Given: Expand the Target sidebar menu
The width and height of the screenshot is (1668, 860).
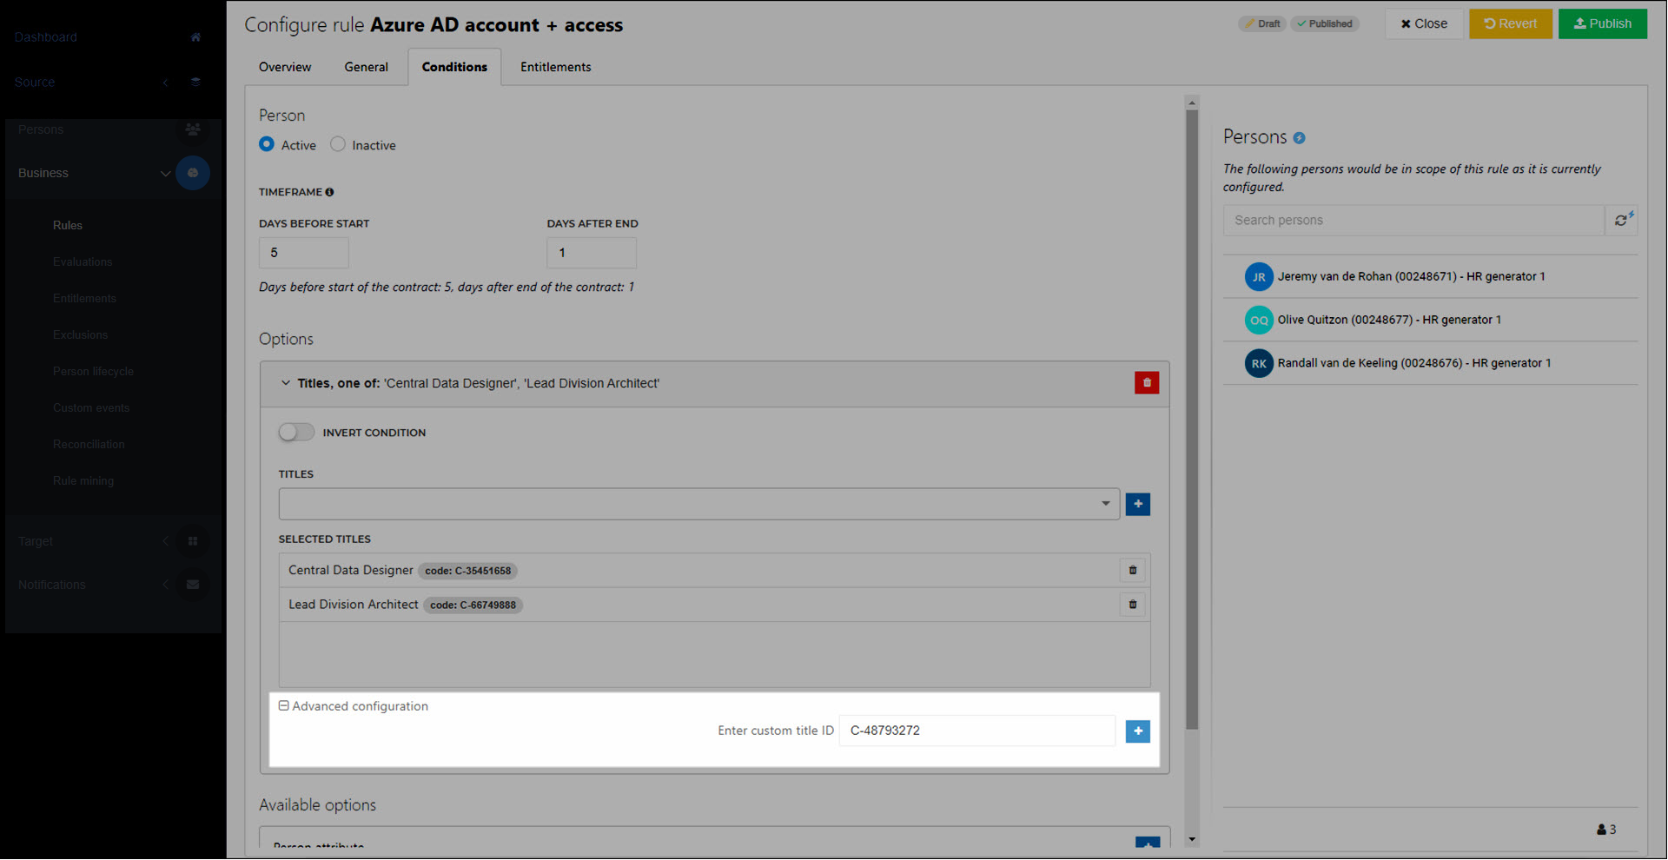Looking at the screenshot, I should tap(165, 541).
